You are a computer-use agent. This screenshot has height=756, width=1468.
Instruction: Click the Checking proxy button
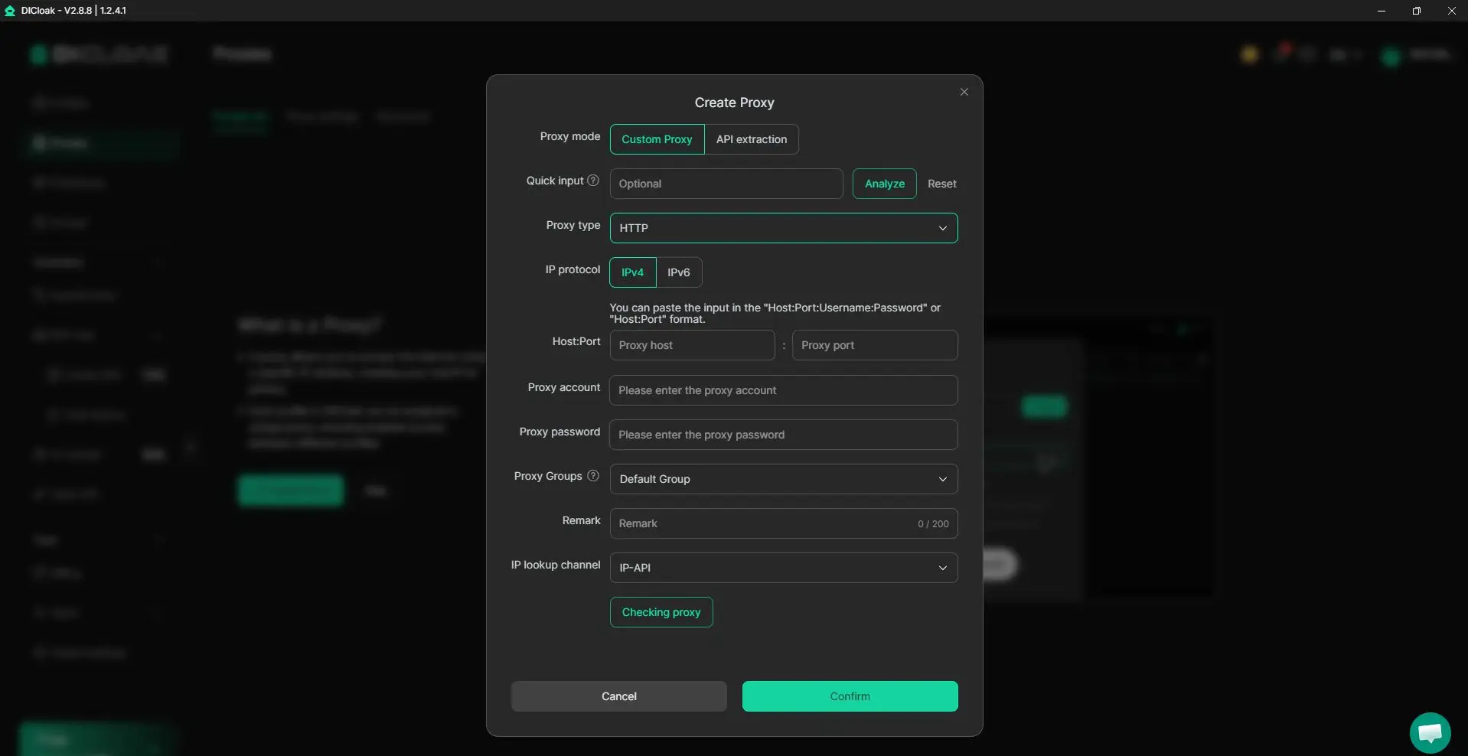point(661,612)
